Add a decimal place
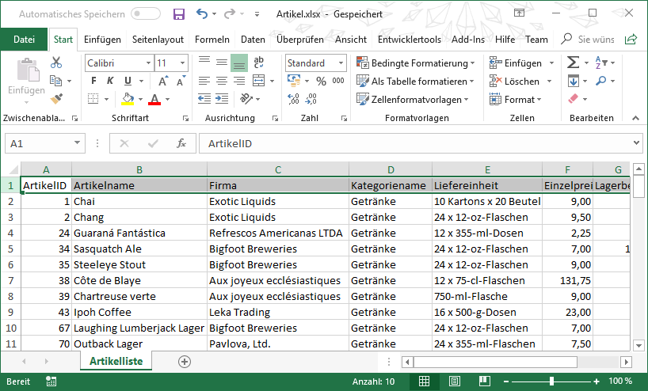The width and height of the screenshot is (648, 391). click(x=293, y=99)
